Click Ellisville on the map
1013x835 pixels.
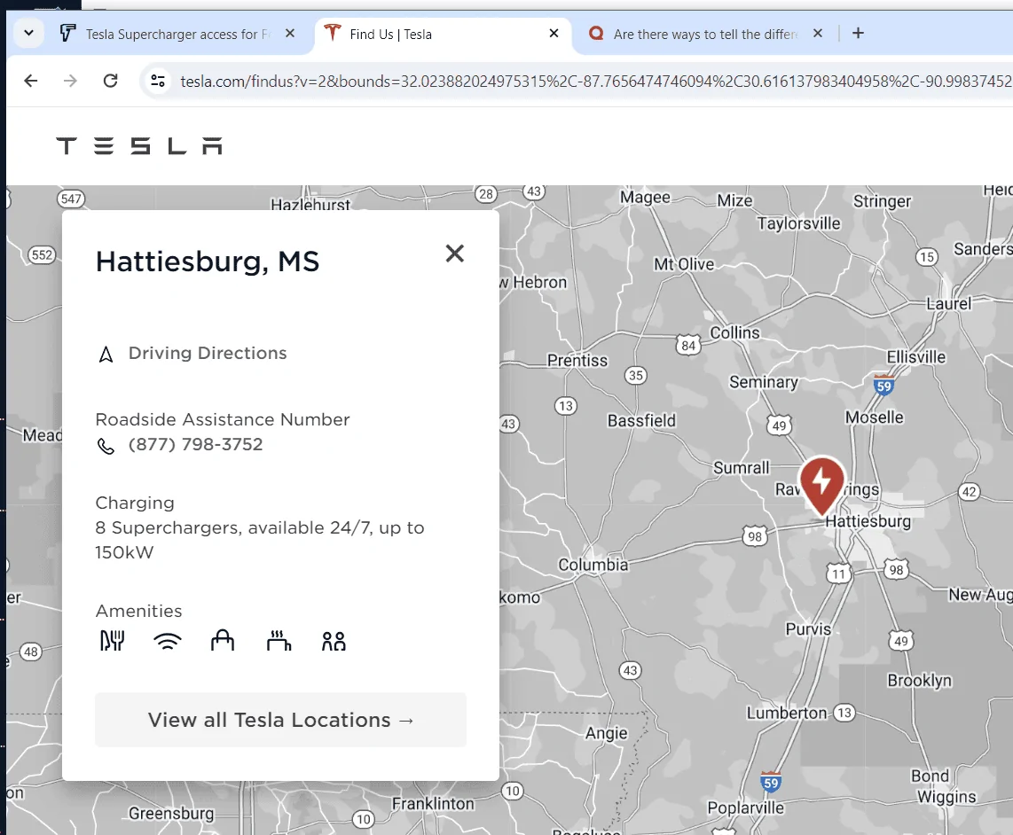coord(915,357)
